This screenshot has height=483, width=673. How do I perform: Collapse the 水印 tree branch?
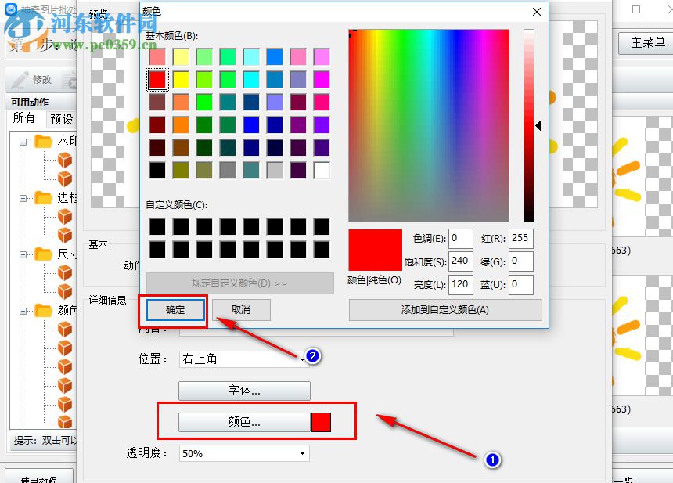pyautogui.click(x=25, y=141)
